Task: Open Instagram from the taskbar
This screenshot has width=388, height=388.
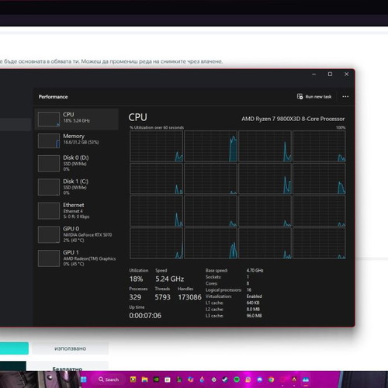Action: pos(248,379)
